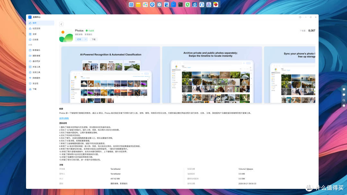Open the 安全性 category
The height and width of the screenshot is (195, 347).
pyautogui.click(x=41, y=83)
